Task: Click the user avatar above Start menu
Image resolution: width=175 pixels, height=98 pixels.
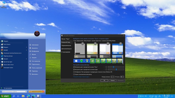Action: coord(37,33)
